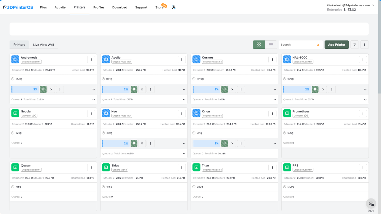Click the Nebula green status icon
The width and height of the screenshot is (381, 214).
[15, 113]
